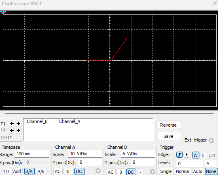The image size is (218, 175).
Task: Set trigger source to channel A
Action: coord(195,155)
